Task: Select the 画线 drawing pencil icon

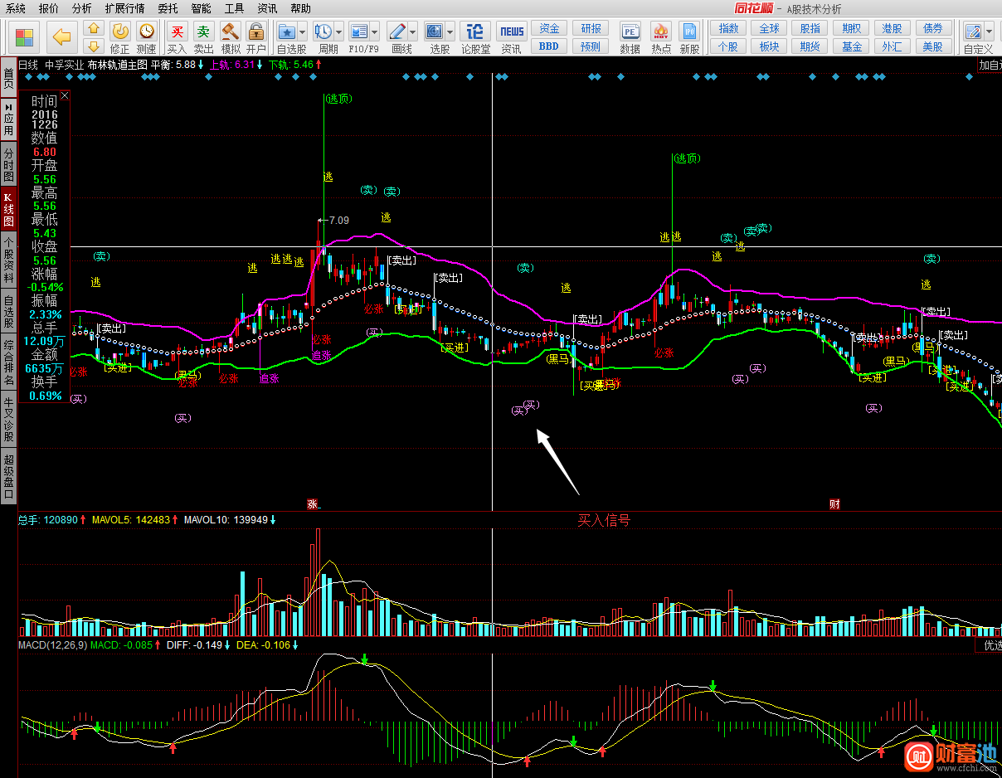Action: (x=396, y=32)
